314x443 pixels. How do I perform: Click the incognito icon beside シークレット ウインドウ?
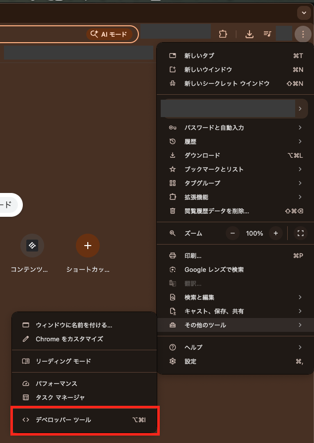(x=173, y=83)
